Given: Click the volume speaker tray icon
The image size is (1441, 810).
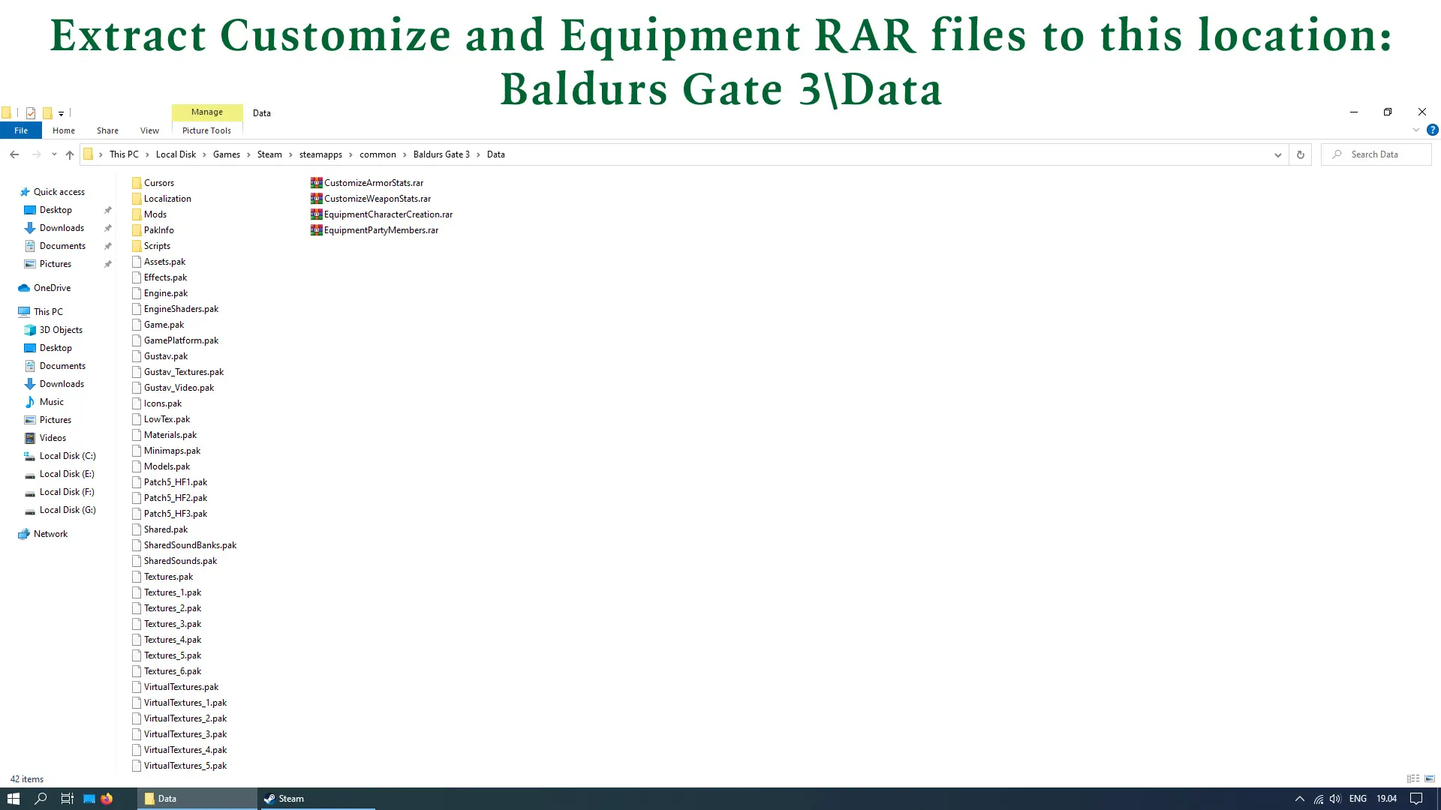Looking at the screenshot, I should (x=1335, y=799).
